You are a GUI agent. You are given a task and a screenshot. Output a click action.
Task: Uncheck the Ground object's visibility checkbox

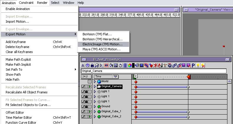tap(83, 107)
